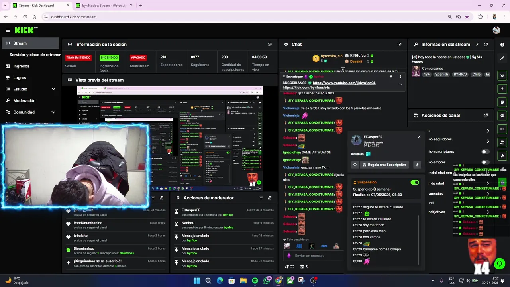
Task: Expand the pinned message with chevron
Action: click(400, 84)
